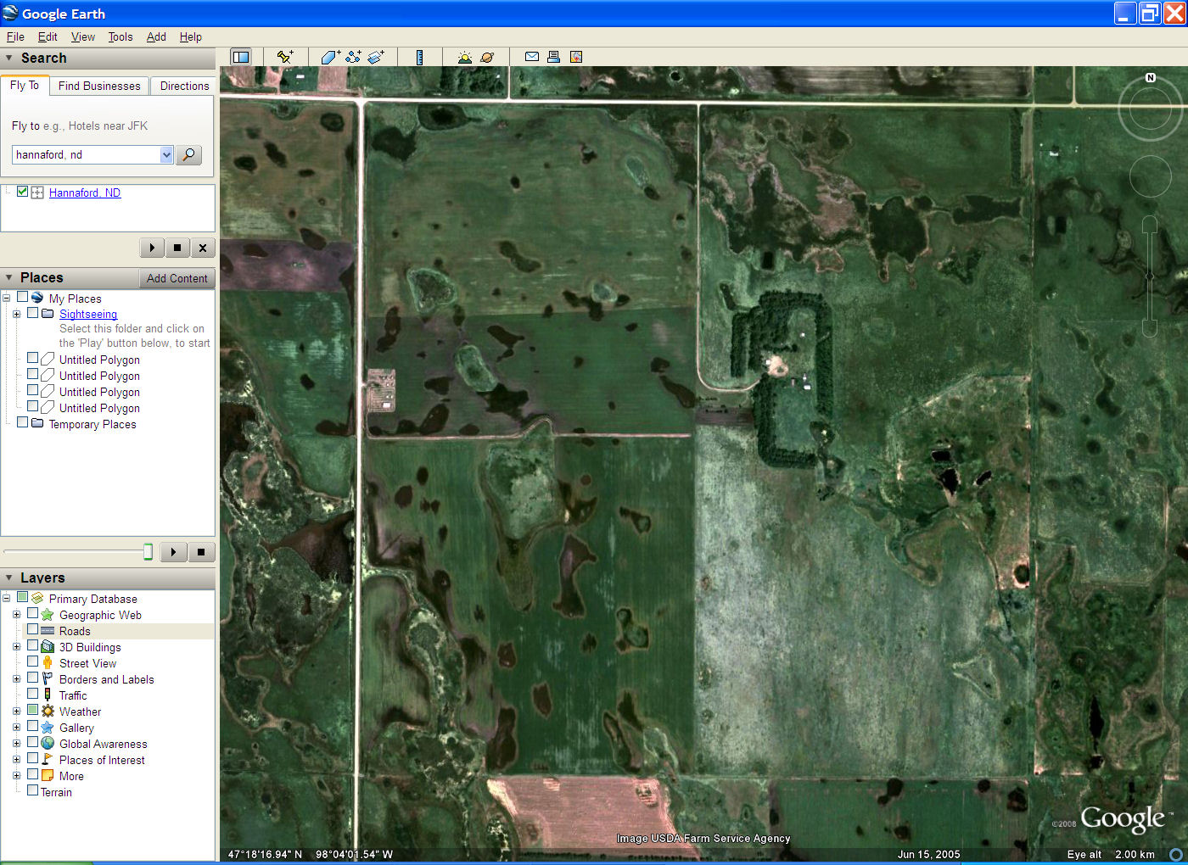Click the streaming status icon at the corner
Screen dimensions: 1188x865
pos(1175,854)
